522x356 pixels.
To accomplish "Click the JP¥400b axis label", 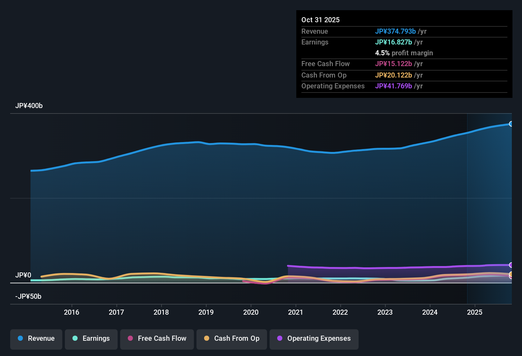I will click(29, 106).
